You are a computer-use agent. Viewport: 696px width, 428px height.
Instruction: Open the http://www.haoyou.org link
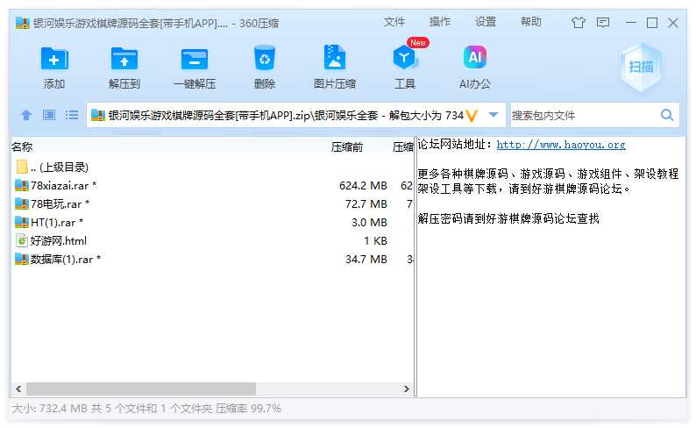(x=561, y=145)
